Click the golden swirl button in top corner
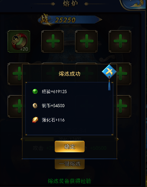The height and width of the screenshot is (187, 147). tap(133, 4)
